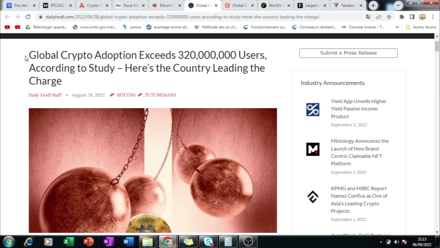Image resolution: width=440 pixels, height=248 pixels.
Task: Open the Chrome side panel icon
Action: 412,17
